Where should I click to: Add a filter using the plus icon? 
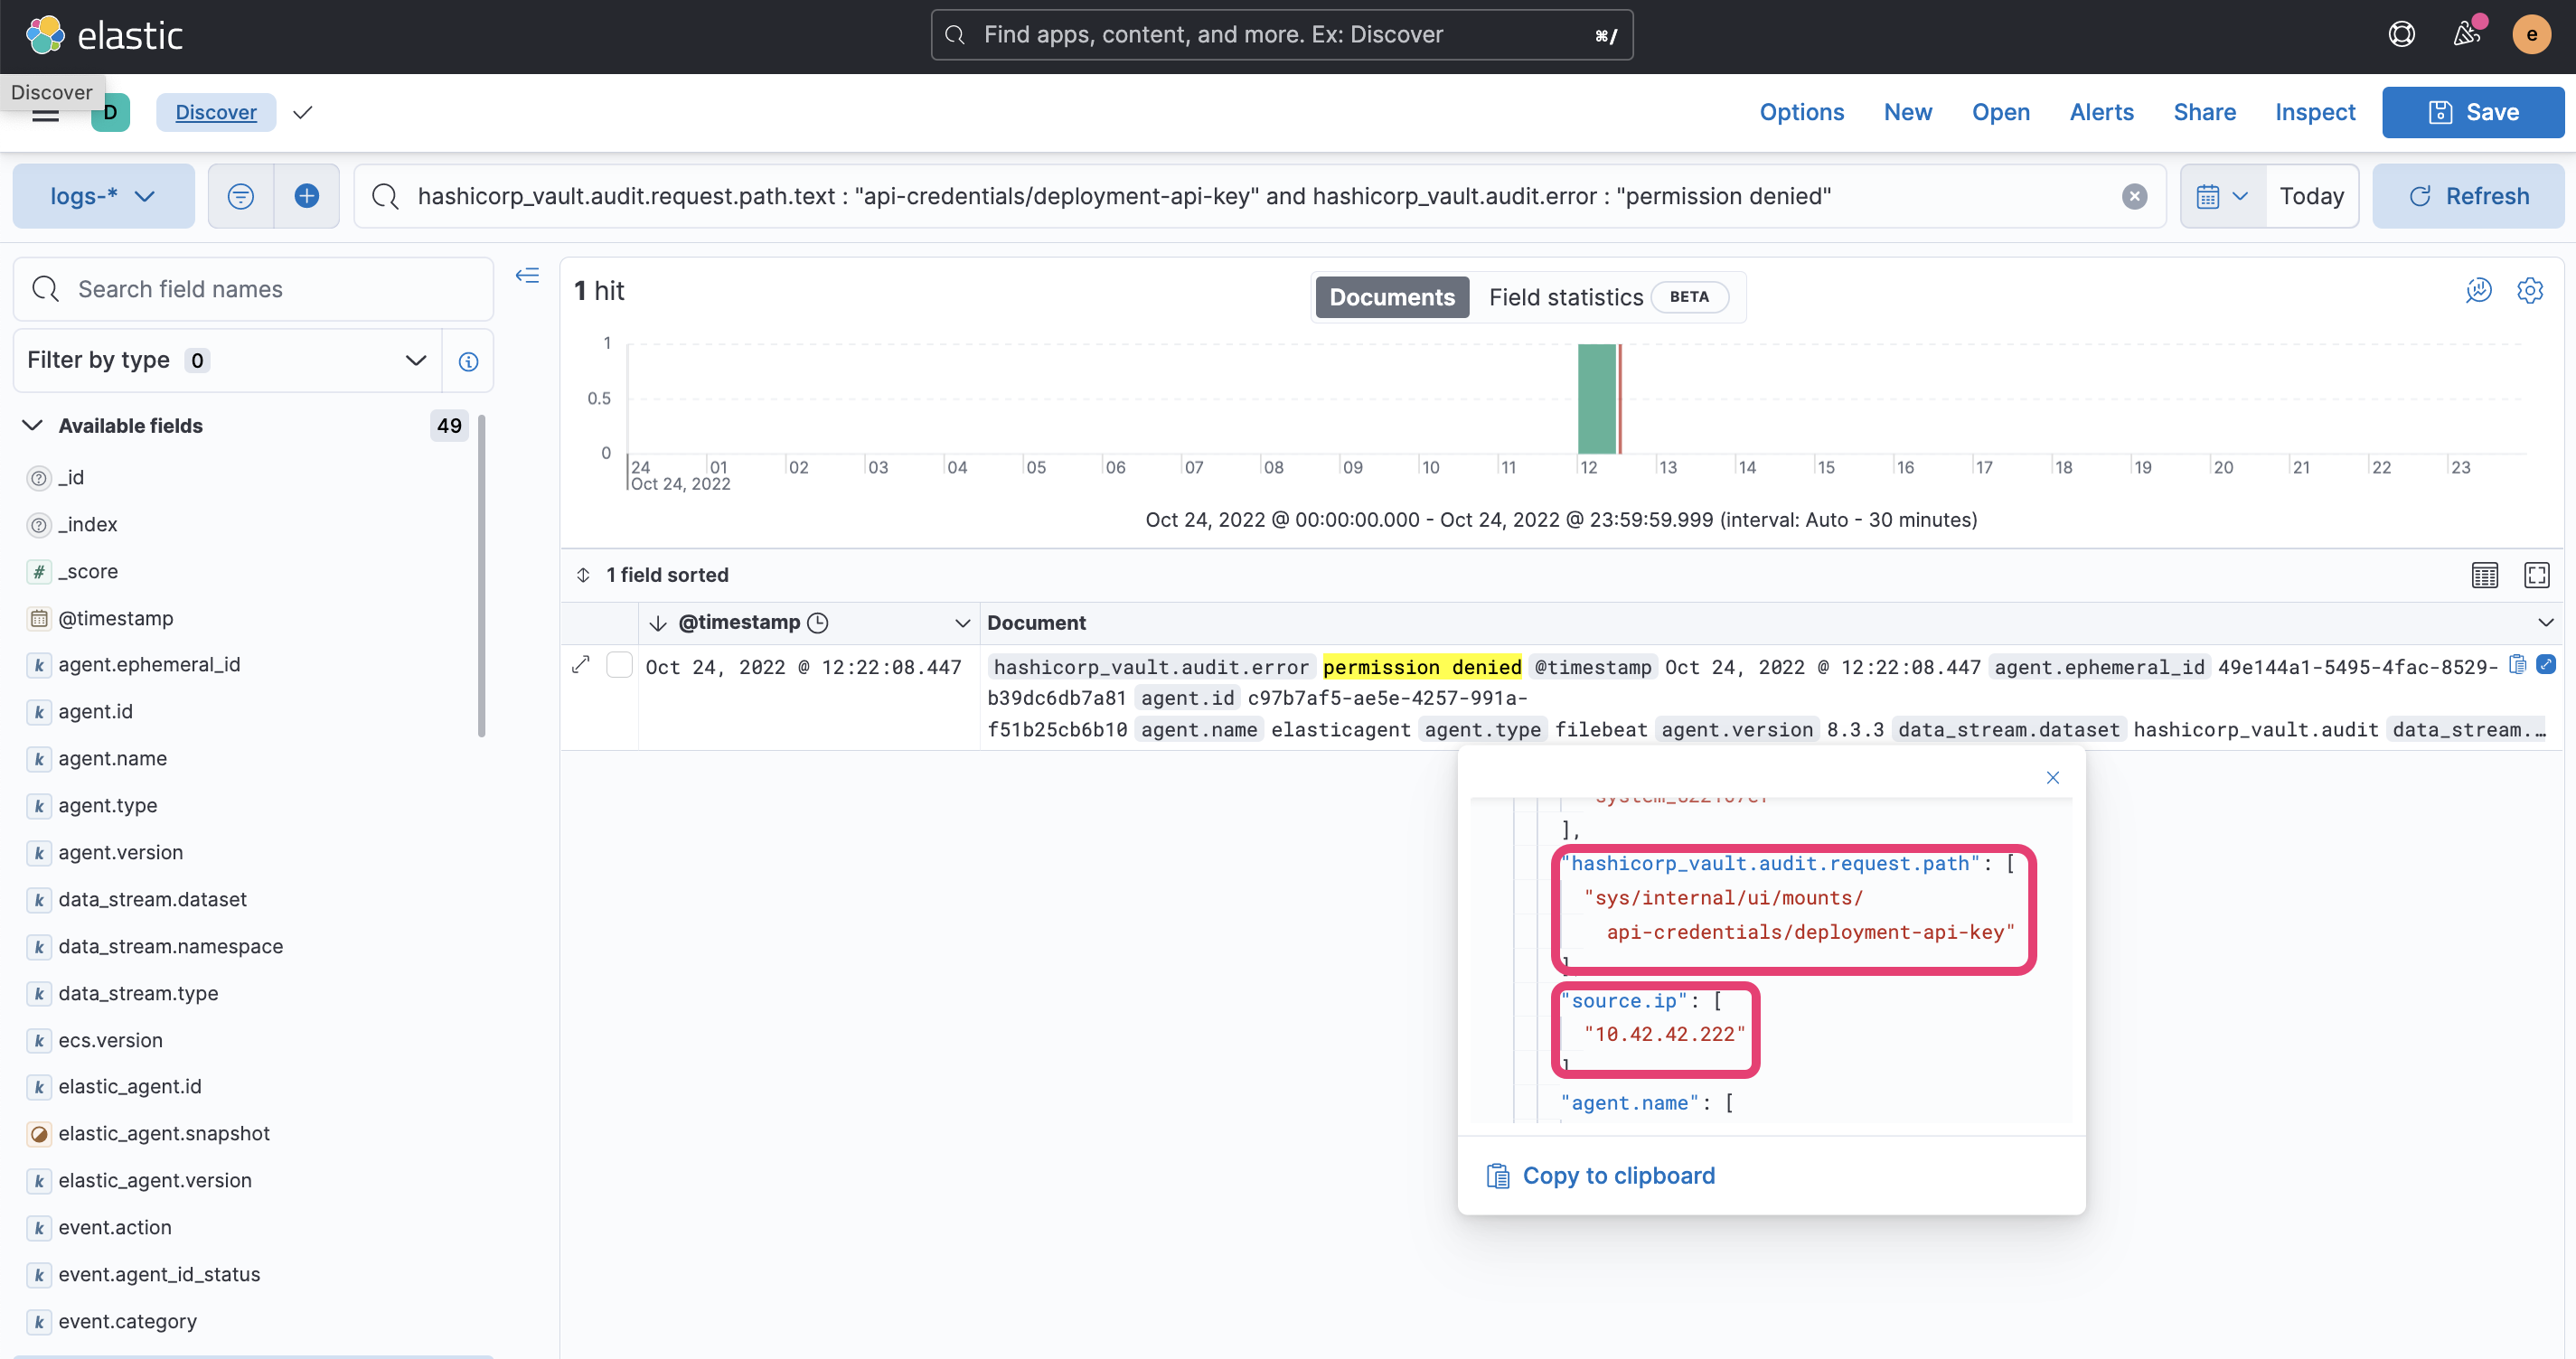pyautogui.click(x=306, y=195)
